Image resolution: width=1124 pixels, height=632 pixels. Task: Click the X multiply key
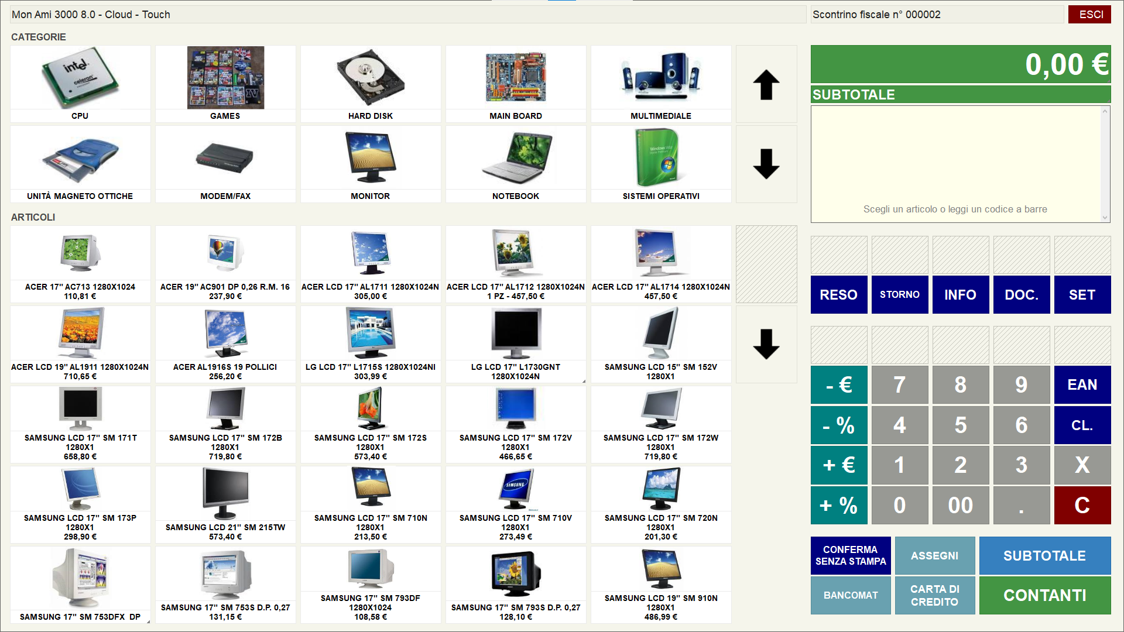pos(1082,465)
